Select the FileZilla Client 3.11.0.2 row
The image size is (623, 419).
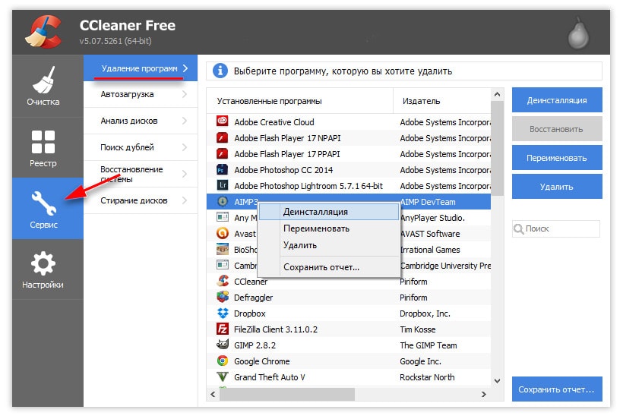point(349,329)
